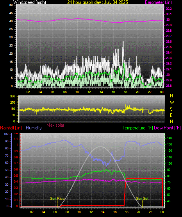Click the 100 temperature axis value
Viewport: 182px width, 217px height.
pos(170,163)
